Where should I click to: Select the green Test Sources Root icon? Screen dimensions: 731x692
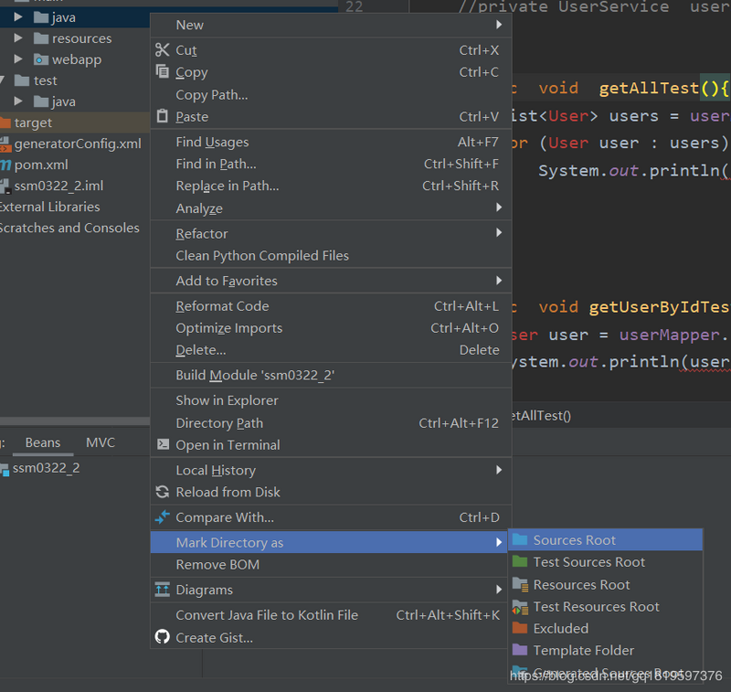tap(520, 562)
